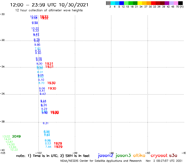This screenshot has width=186, height=163.
Task: Click the title '12:00 – 23:59 UTC 10/30/2021'
Action: coord(49,5)
